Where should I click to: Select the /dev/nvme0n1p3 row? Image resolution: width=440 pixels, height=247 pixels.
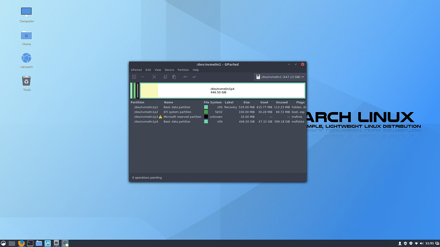[218, 117]
